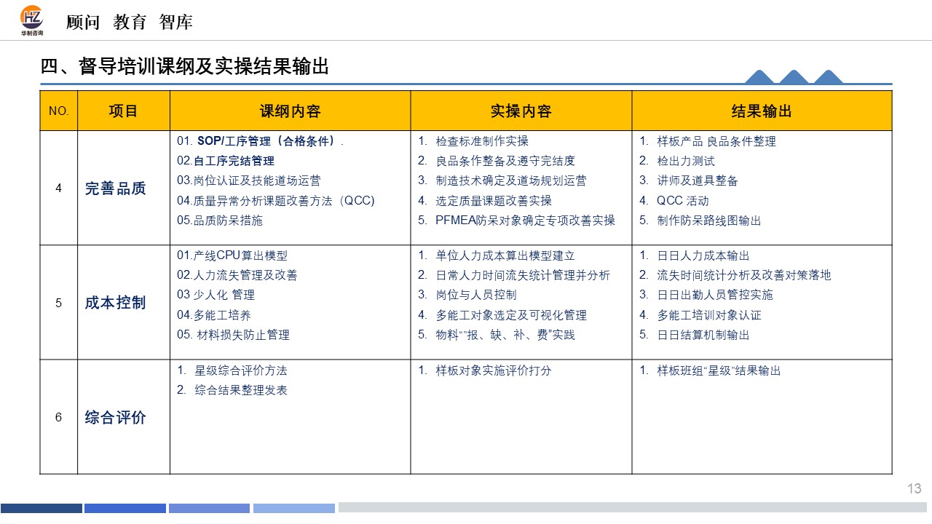Select the slide title 四、督导培训课纲及实操结果输出
This screenshot has height=524, width=932.
pos(185,67)
